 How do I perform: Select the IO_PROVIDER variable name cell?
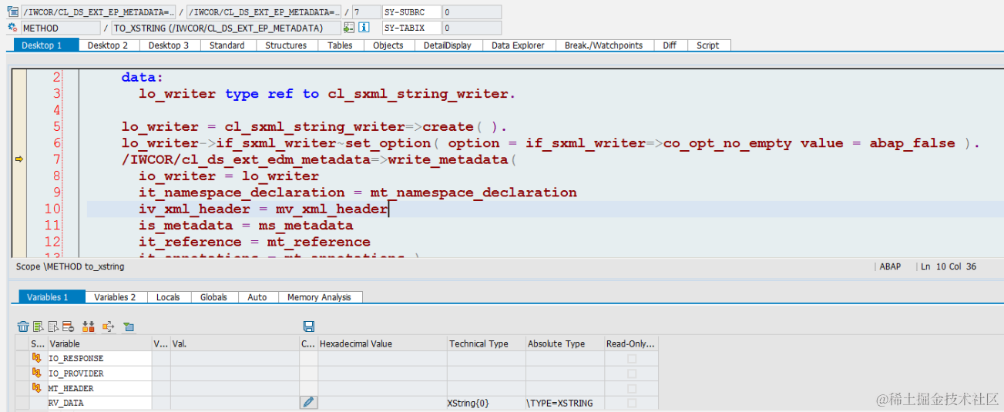click(99, 373)
